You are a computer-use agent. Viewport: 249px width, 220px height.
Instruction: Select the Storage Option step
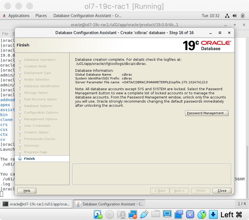click(36, 93)
